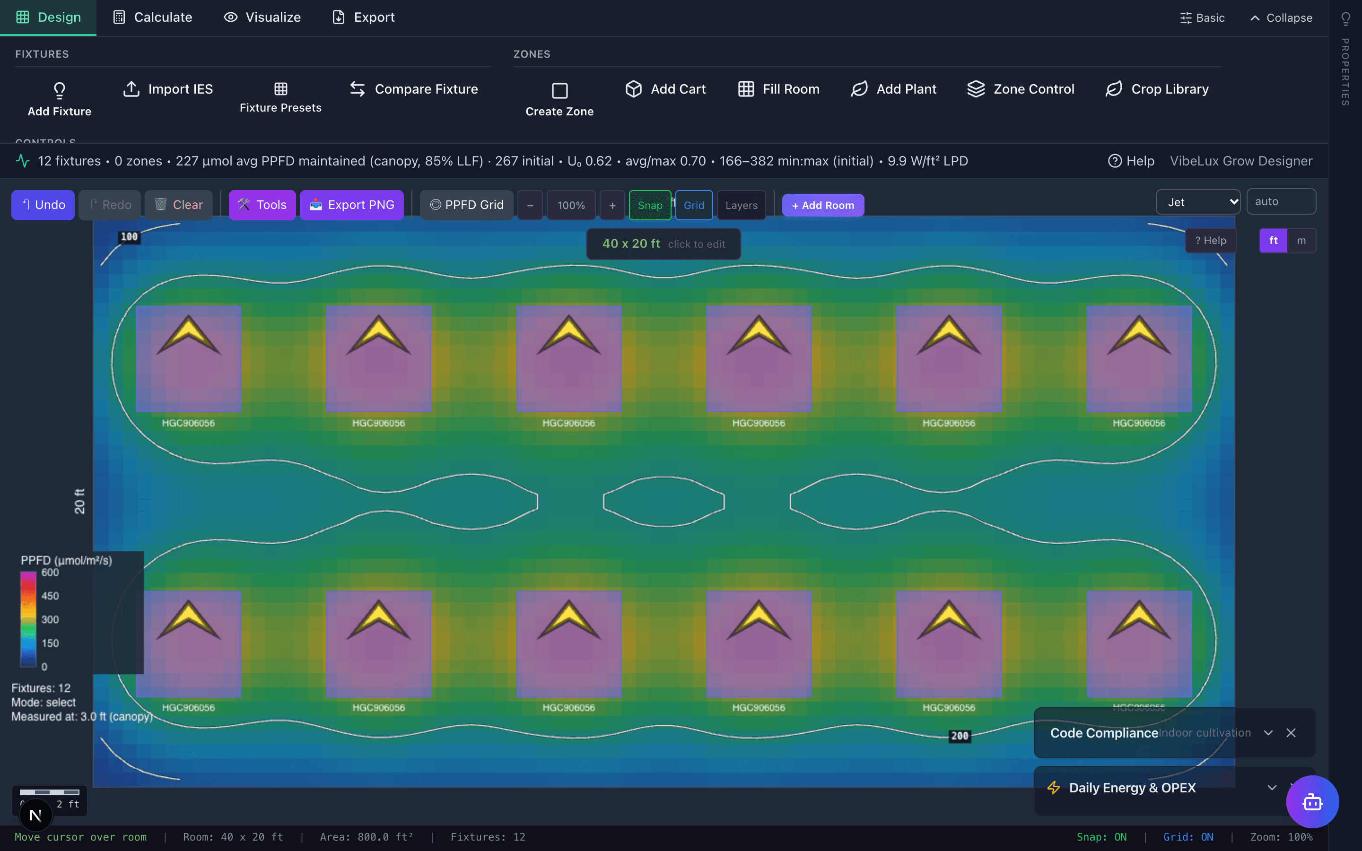Open Help beside VibeLux Grow Designer

1131,161
